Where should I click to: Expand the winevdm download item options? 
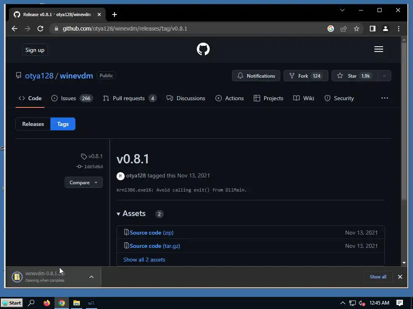(92, 277)
